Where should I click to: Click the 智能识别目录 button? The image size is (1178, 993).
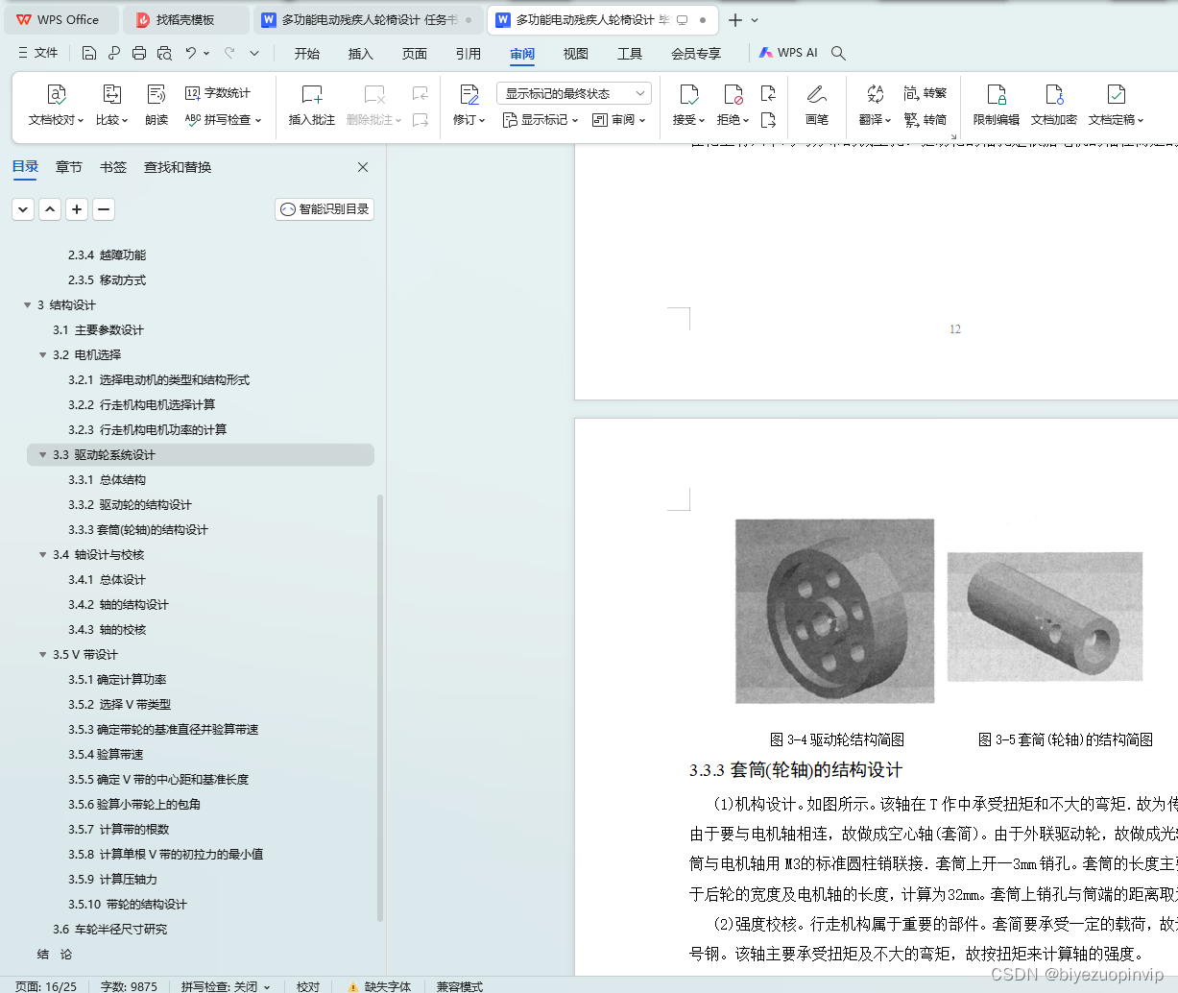click(x=325, y=209)
